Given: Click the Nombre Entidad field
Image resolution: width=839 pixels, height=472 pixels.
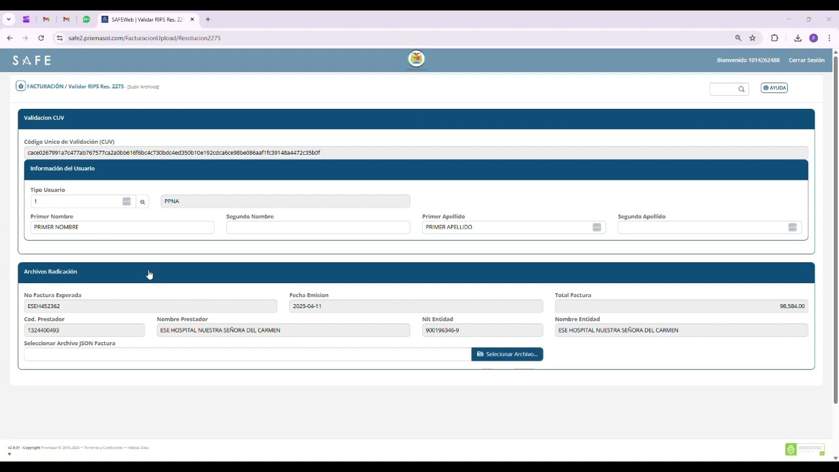Looking at the screenshot, I should point(682,330).
